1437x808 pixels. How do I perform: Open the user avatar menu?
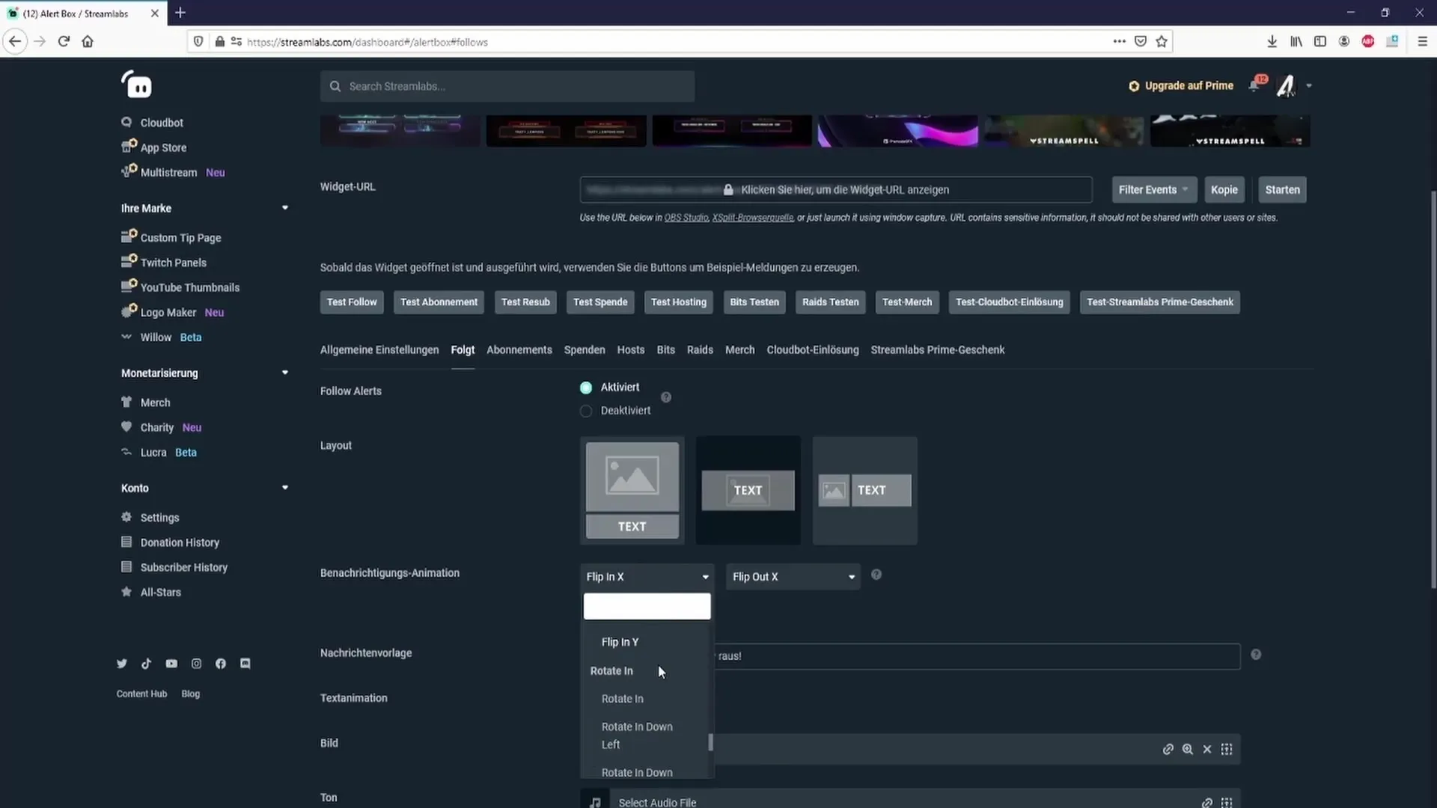(1286, 86)
